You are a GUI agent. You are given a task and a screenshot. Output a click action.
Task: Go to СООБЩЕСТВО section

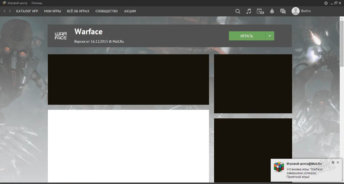(x=107, y=11)
